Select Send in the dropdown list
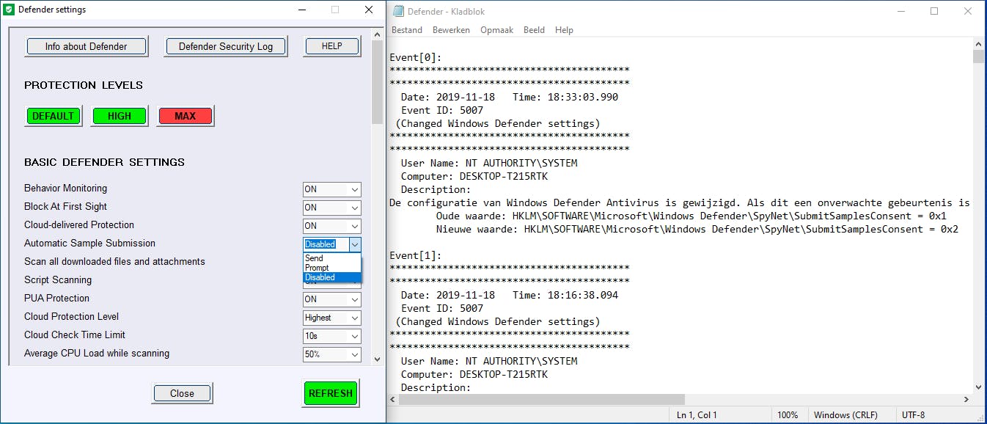The width and height of the screenshot is (987, 424). point(332,258)
